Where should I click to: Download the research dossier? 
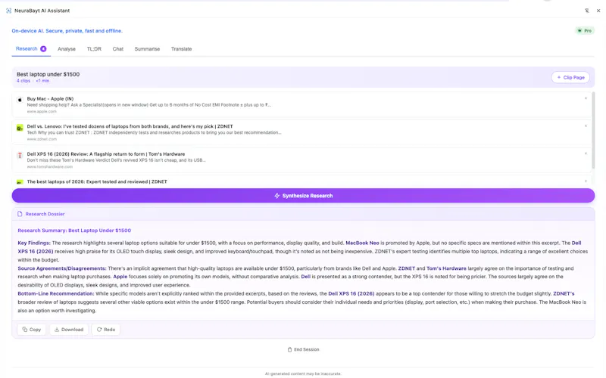(x=69, y=330)
